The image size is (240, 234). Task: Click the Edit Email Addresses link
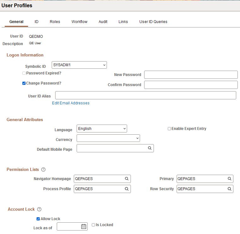[71, 103]
